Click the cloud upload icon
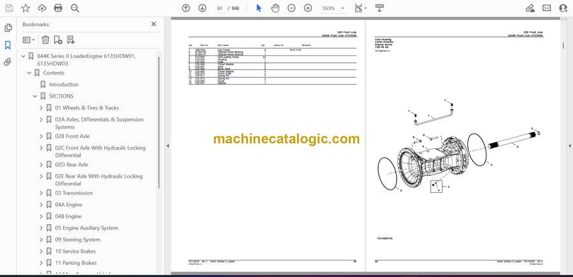The width and height of the screenshot is (573, 277). pyautogui.click(x=42, y=8)
